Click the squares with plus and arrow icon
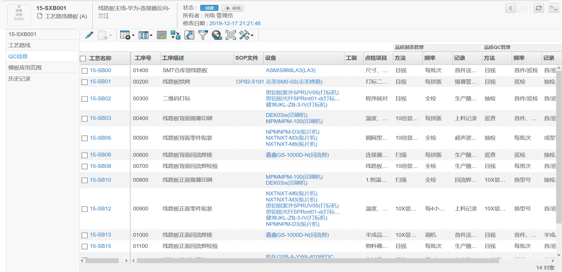Image resolution: width=562 pixels, height=272 pixels. [175, 35]
